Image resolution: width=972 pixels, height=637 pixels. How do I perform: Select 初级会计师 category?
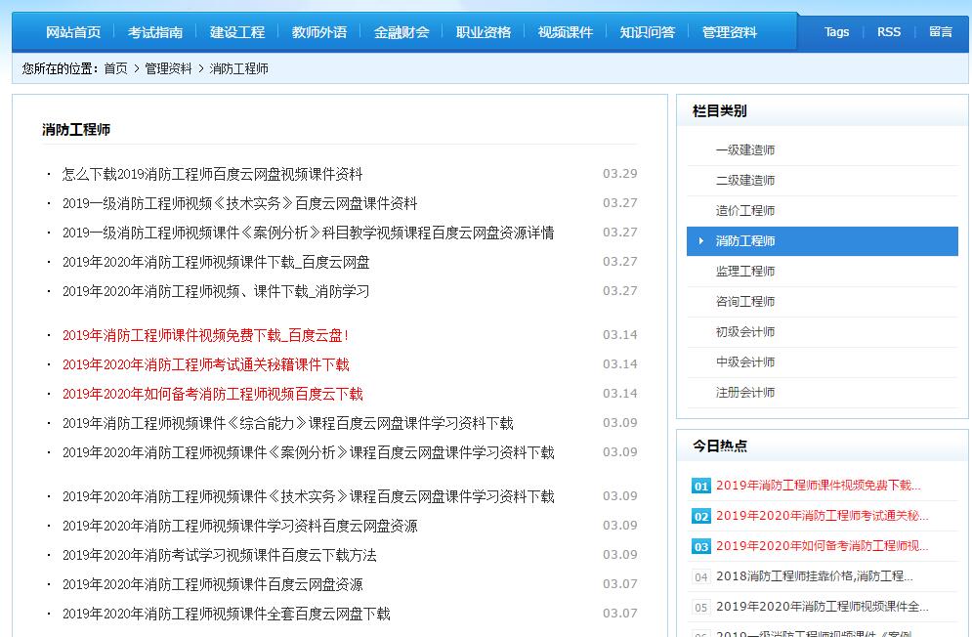(x=745, y=332)
